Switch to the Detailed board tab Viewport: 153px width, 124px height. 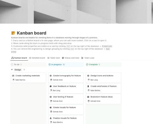(37, 58)
